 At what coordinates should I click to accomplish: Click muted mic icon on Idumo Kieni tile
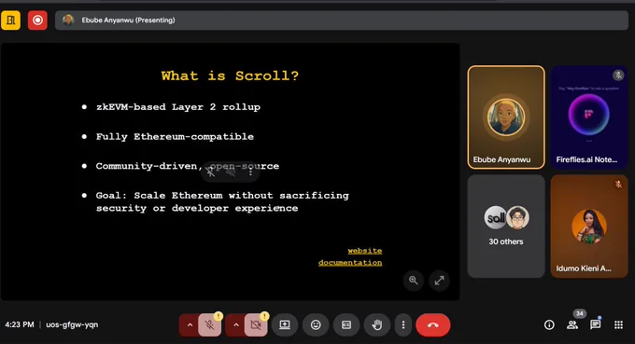pyautogui.click(x=618, y=185)
